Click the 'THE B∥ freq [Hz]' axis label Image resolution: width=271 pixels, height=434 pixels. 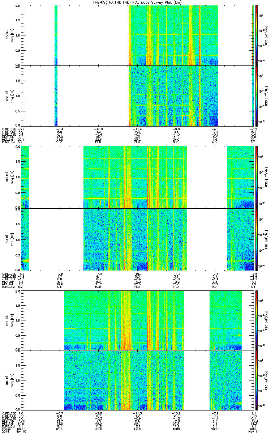pos(9,380)
